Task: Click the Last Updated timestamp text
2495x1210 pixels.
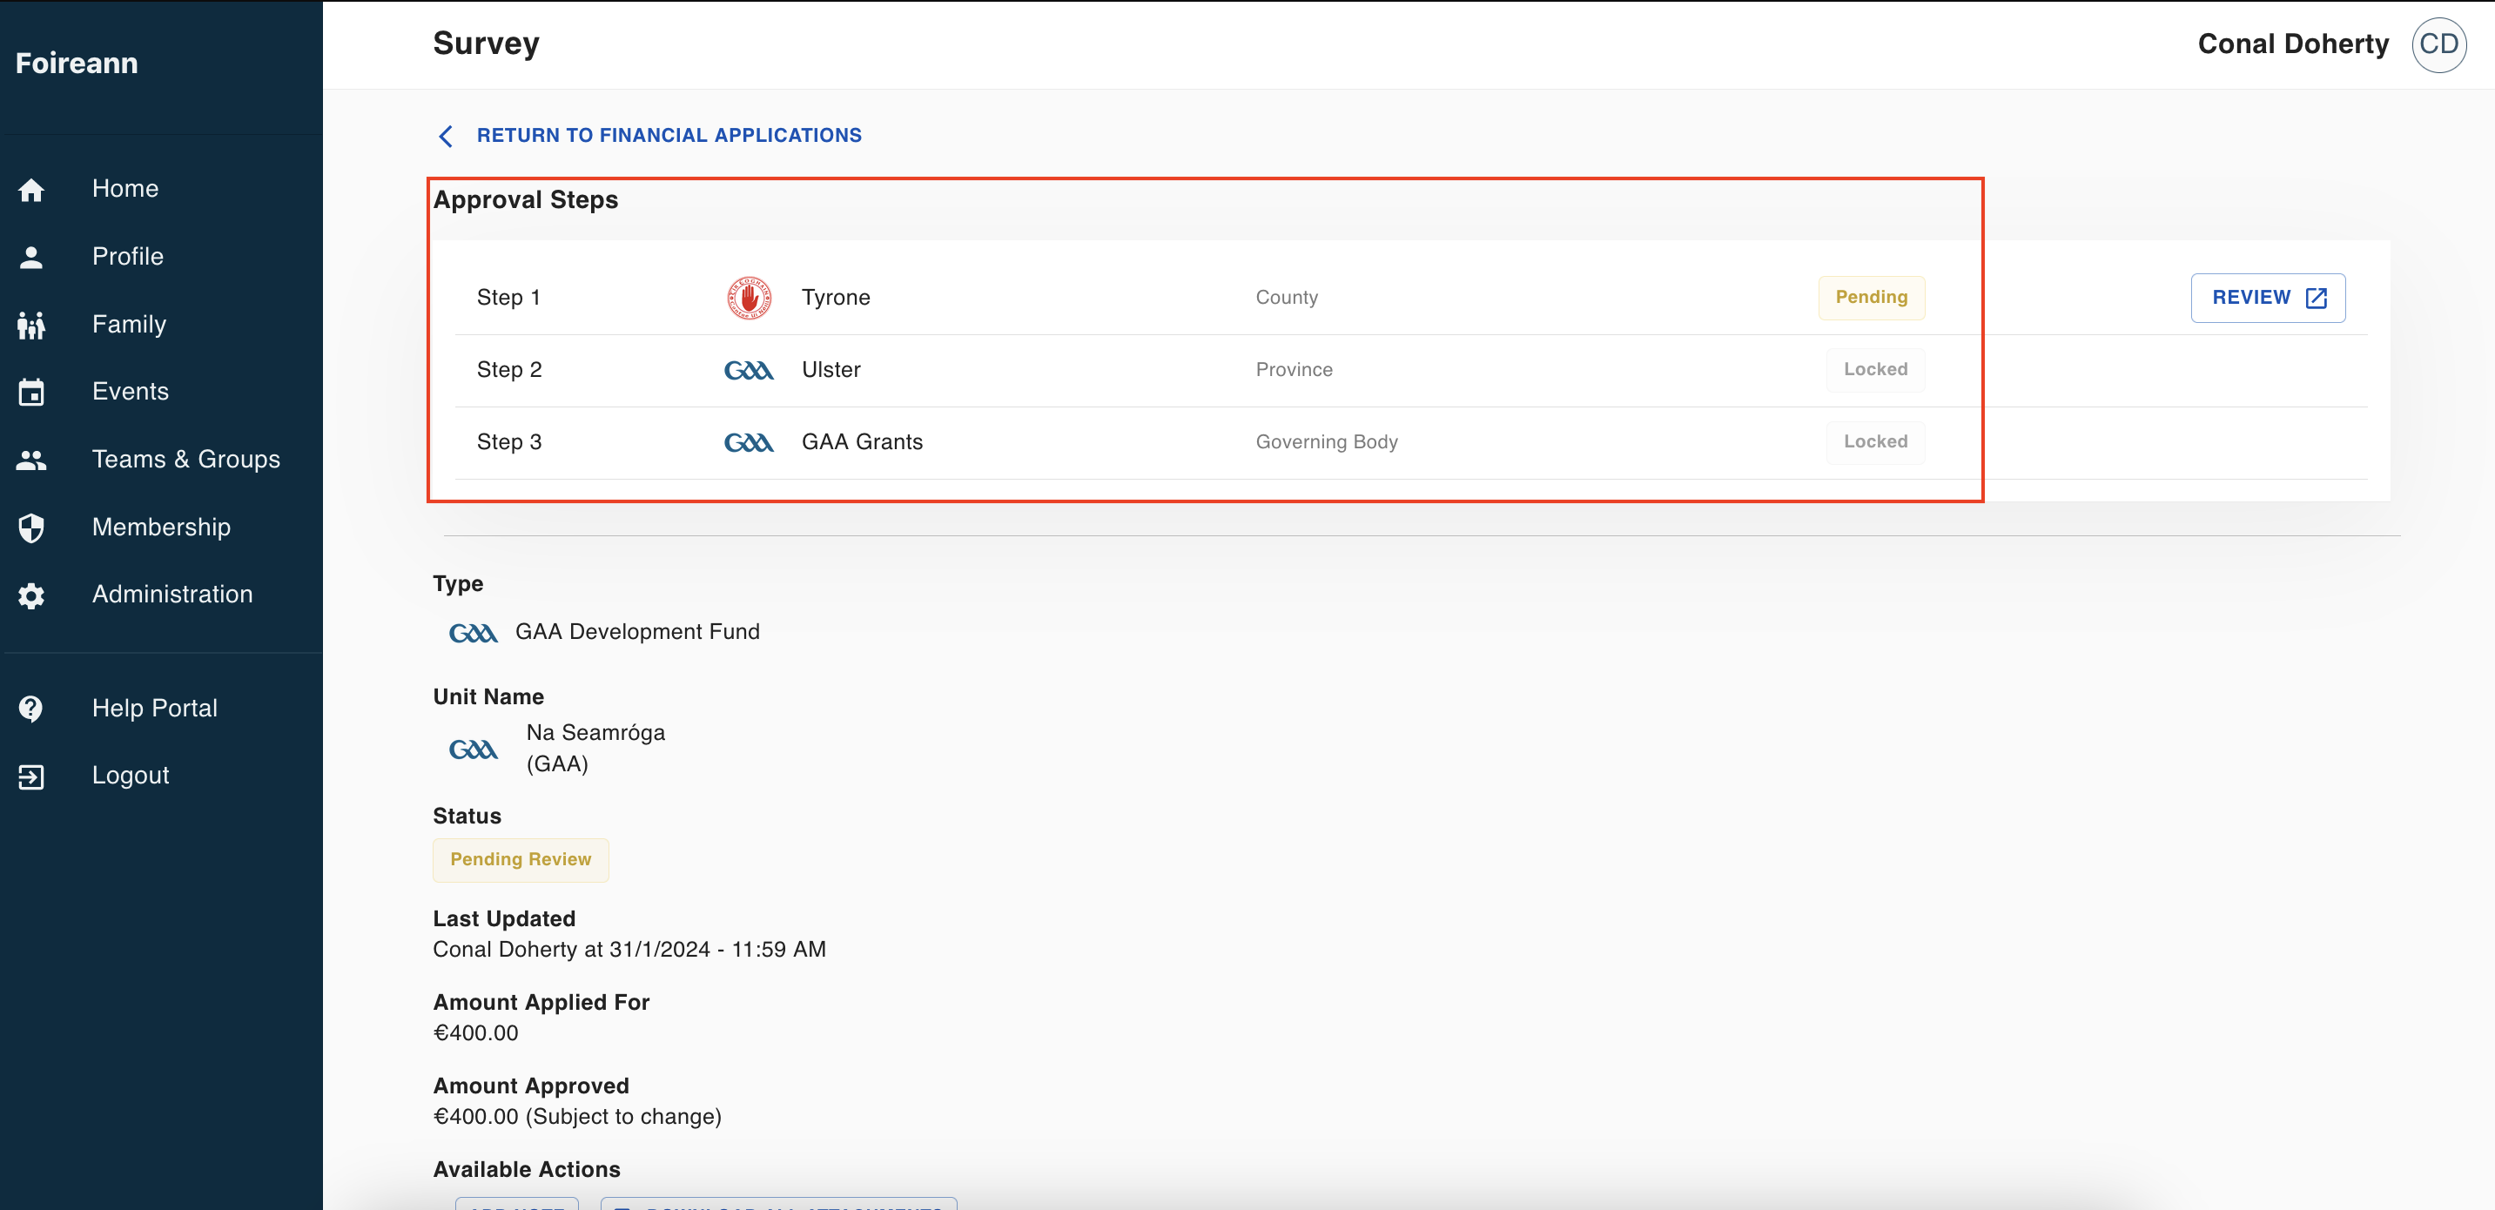Action: (629, 950)
